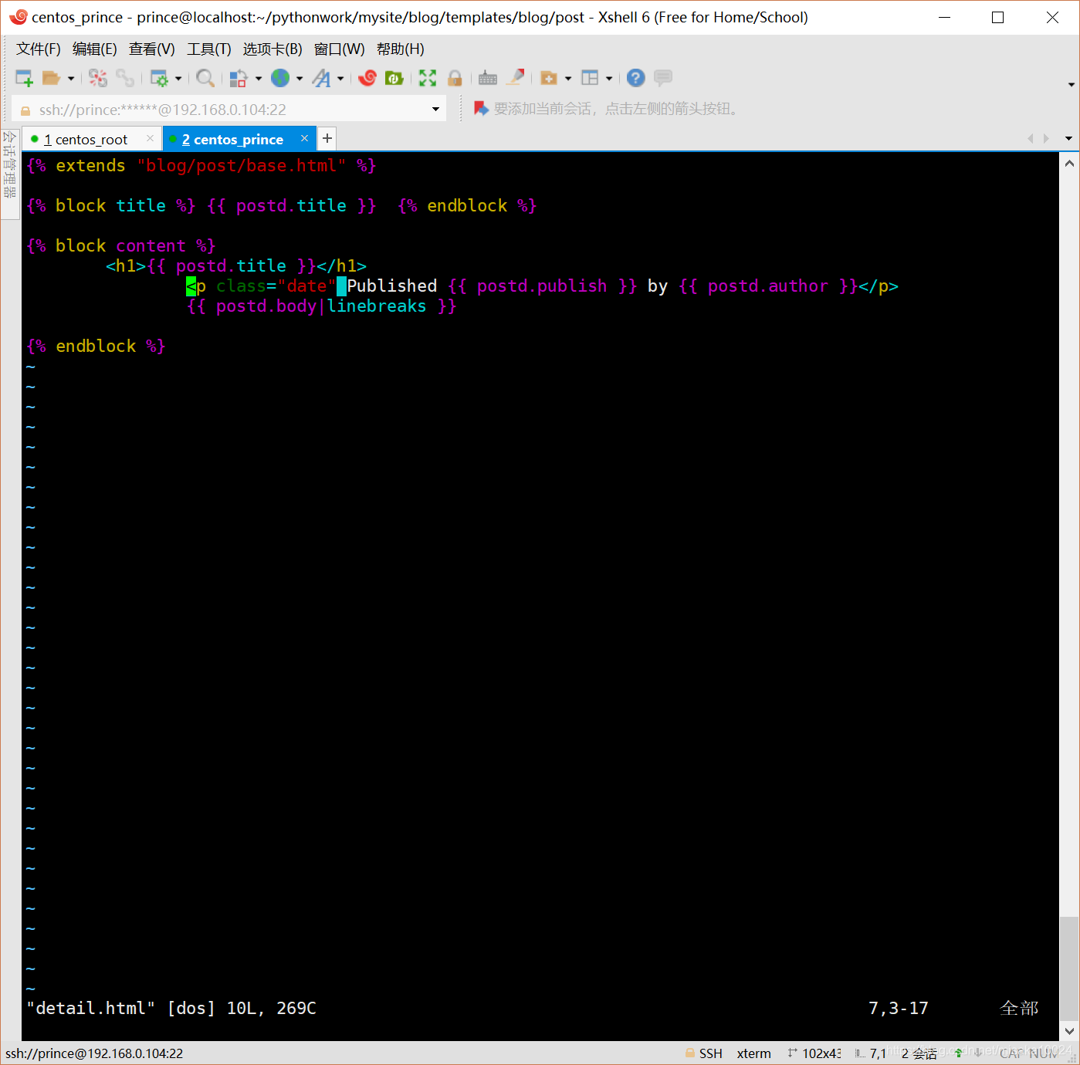Click the Open Session folder icon
The height and width of the screenshot is (1065, 1080).
pyautogui.click(x=51, y=78)
